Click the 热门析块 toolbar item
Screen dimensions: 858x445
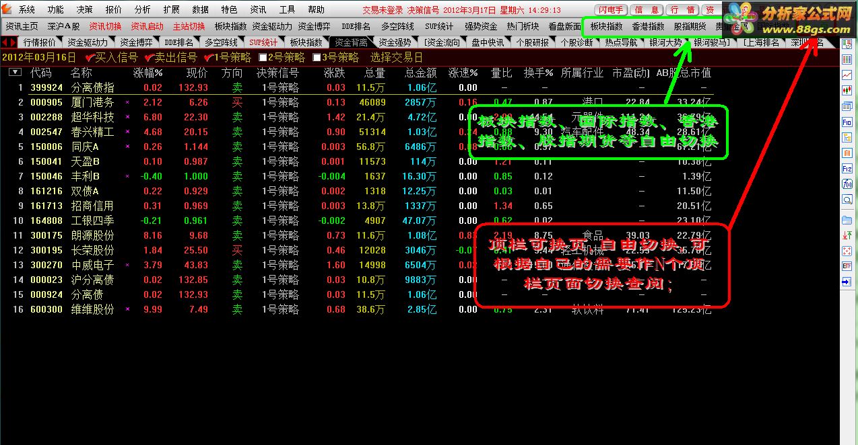[x=523, y=26]
